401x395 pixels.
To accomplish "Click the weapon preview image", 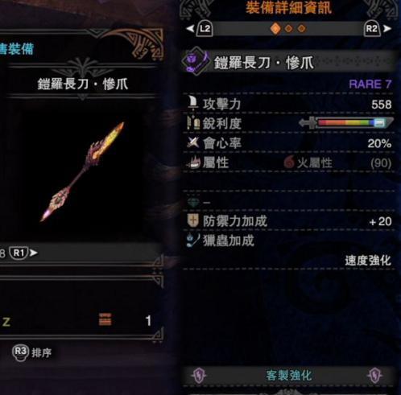I will coord(83,171).
